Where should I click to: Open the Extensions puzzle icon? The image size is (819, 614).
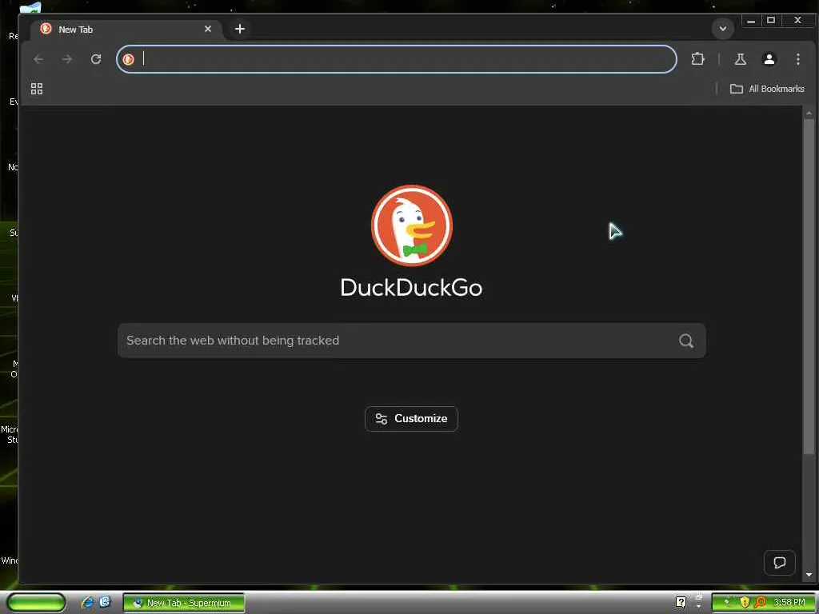click(697, 59)
